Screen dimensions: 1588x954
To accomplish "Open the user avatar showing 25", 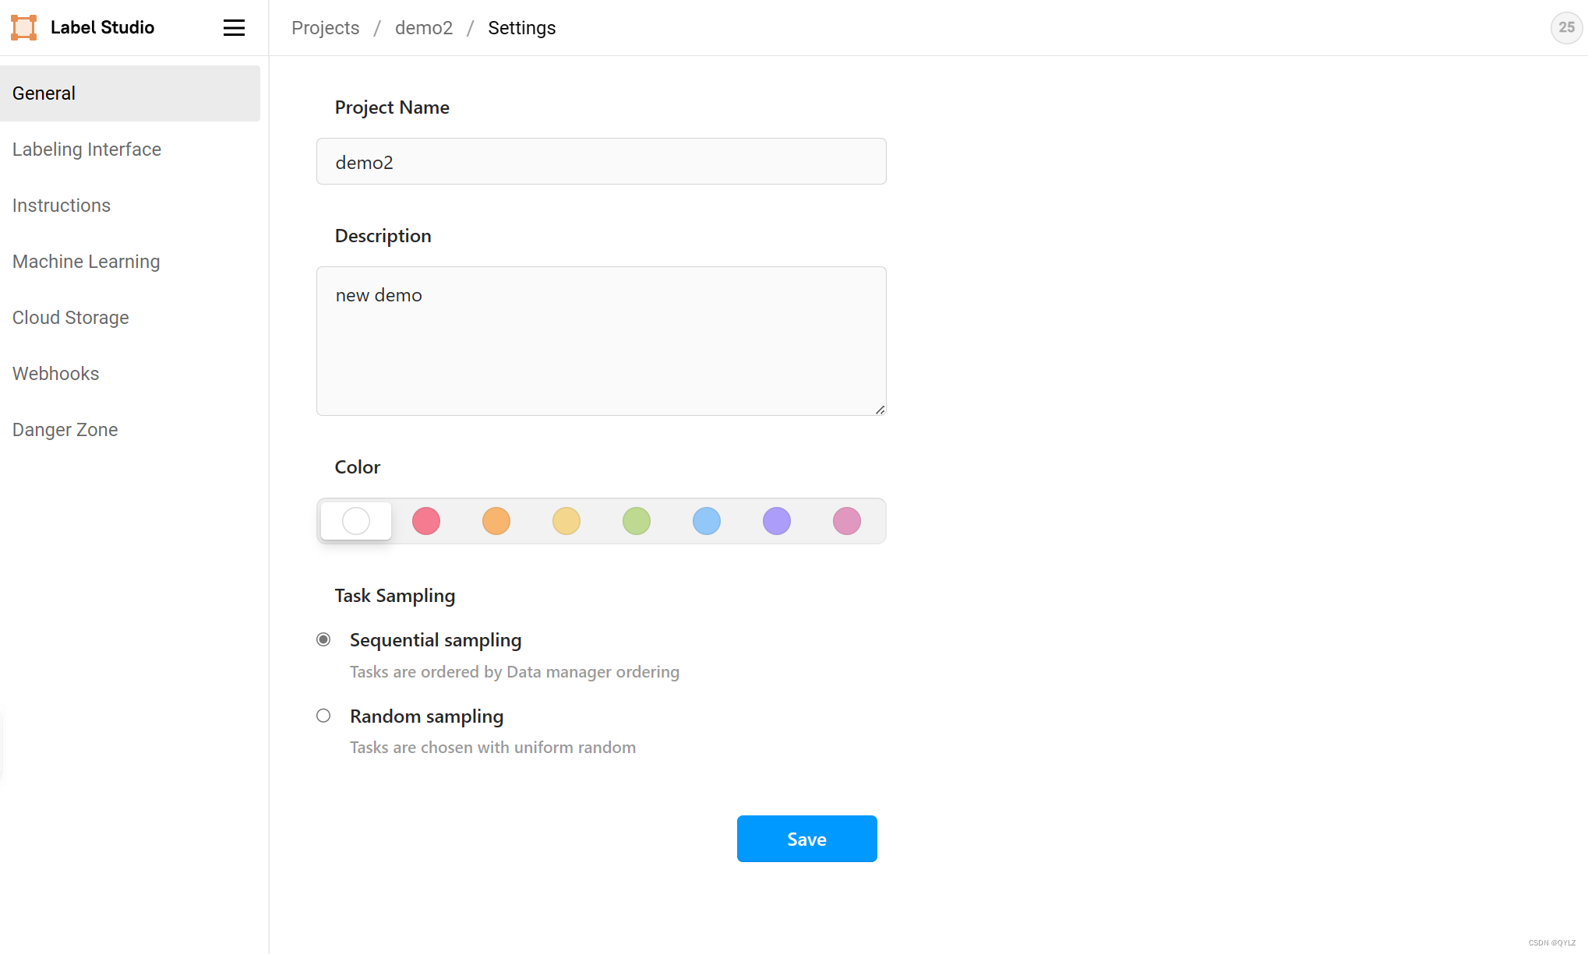I will coord(1566,27).
